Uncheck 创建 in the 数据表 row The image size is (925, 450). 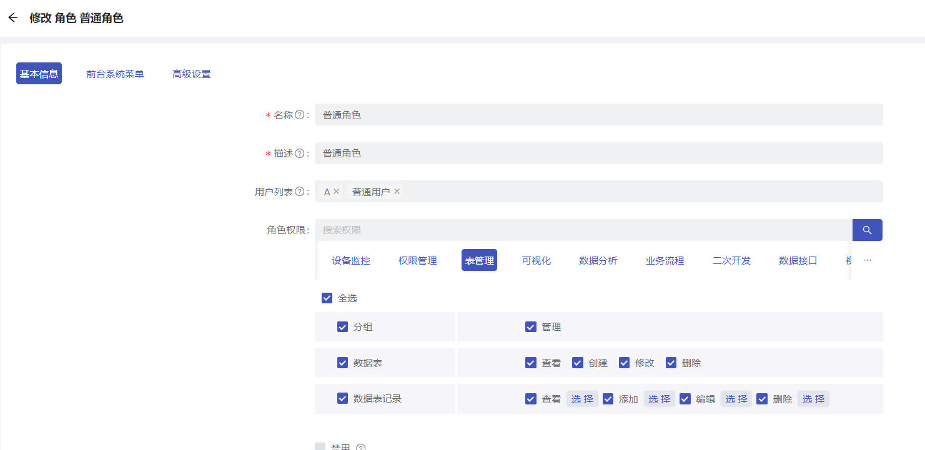578,363
